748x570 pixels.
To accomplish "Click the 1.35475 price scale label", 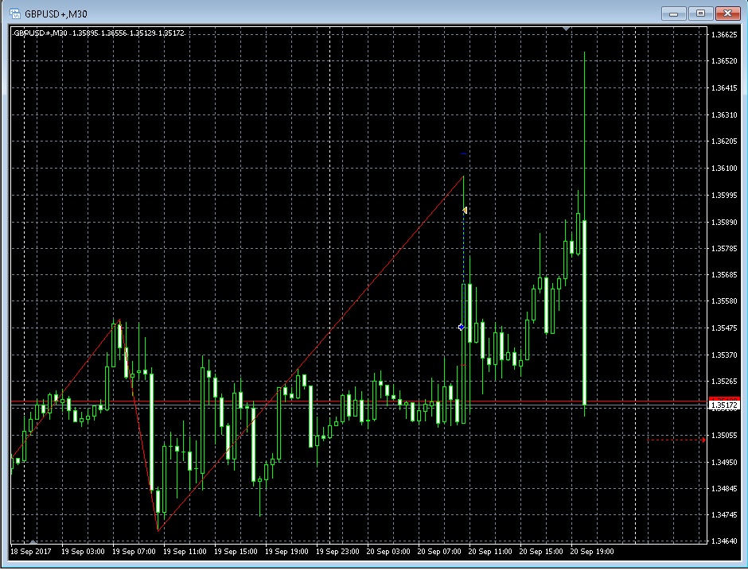I will coord(723,328).
